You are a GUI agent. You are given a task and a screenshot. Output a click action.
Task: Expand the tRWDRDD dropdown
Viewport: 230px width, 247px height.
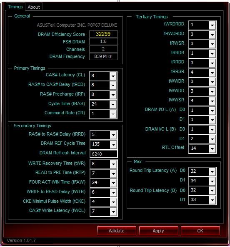tap(212, 35)
